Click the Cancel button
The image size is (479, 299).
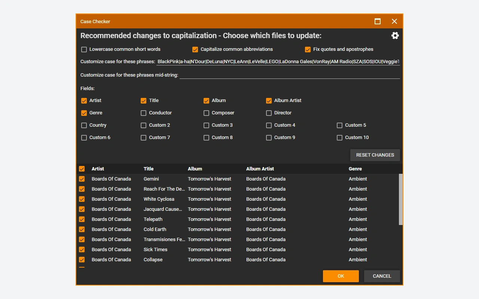(x=382, y=276)
